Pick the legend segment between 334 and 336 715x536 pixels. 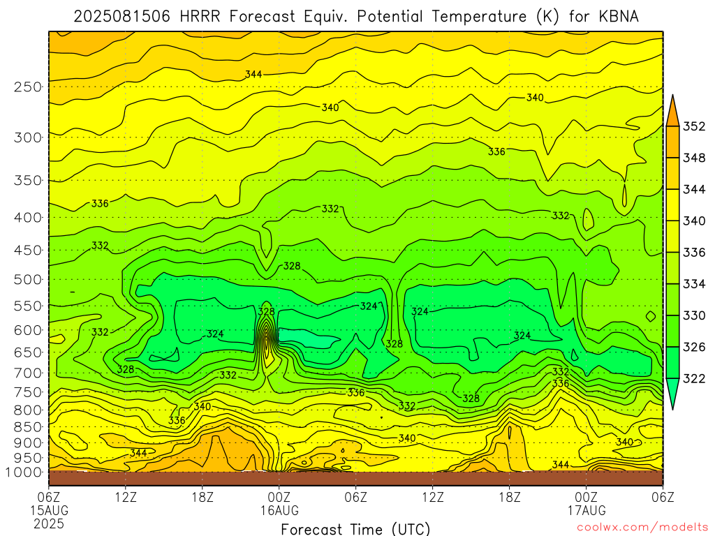coord(672,268)
